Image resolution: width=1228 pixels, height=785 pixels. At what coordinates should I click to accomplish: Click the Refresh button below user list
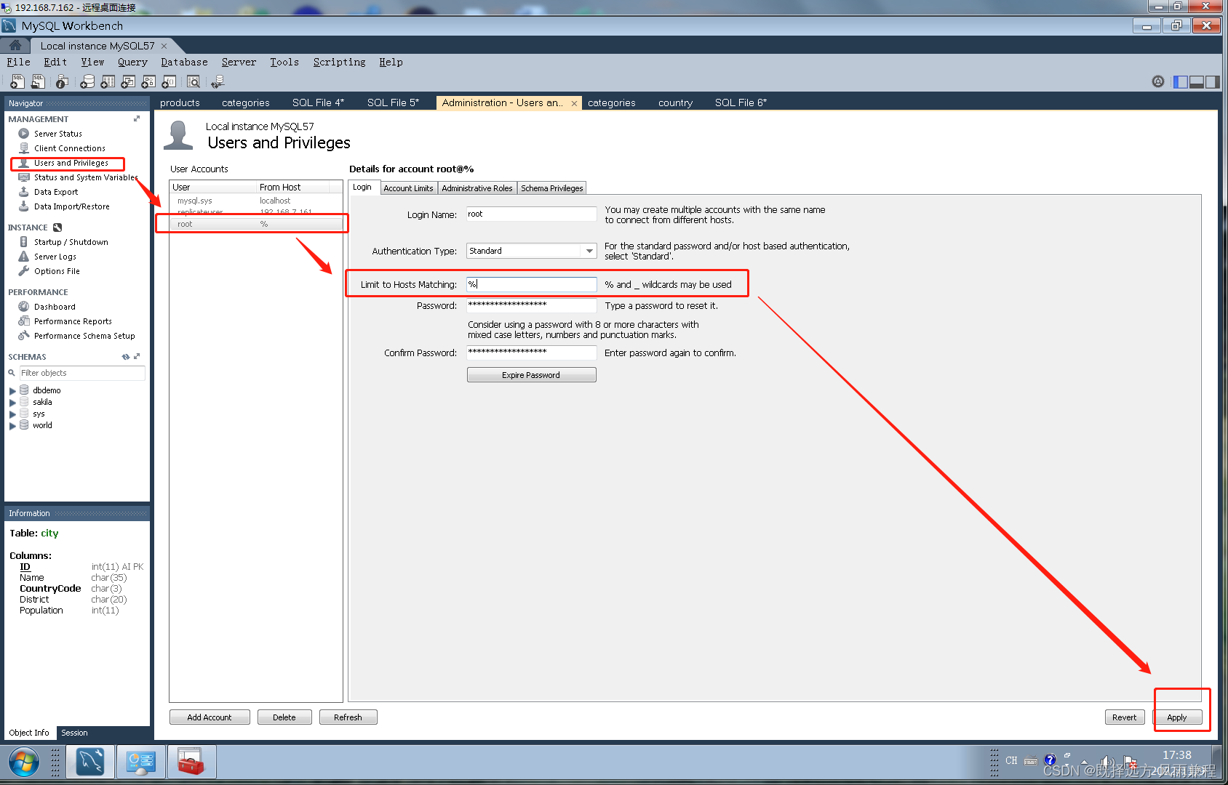(348, 717)
